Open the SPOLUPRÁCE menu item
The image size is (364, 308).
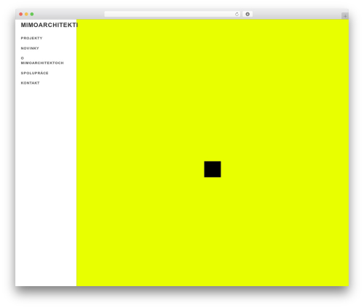point(34,73)
